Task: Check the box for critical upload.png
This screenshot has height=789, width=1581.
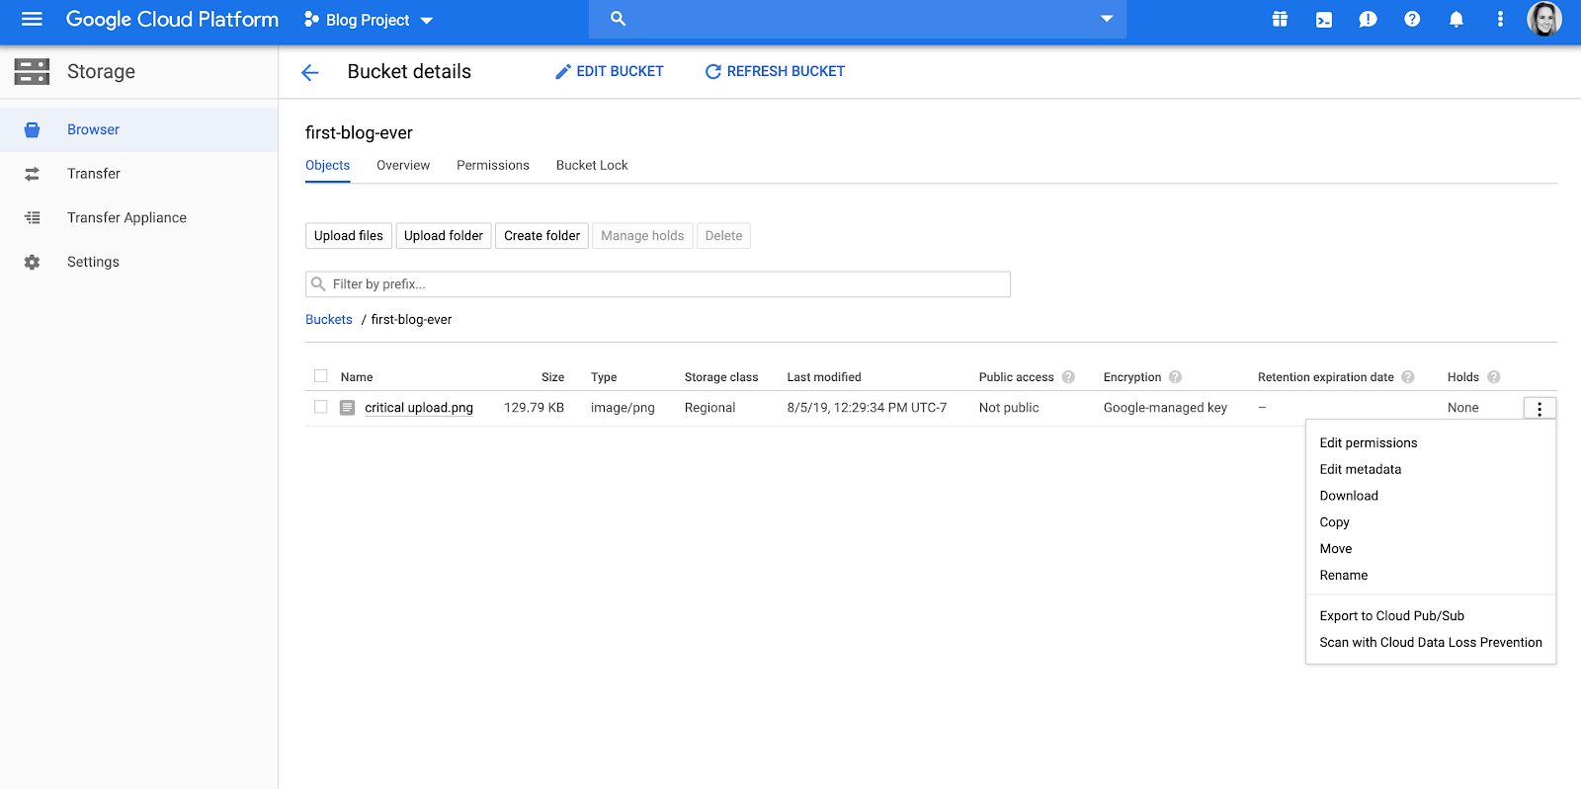Action: pos(320,407)
